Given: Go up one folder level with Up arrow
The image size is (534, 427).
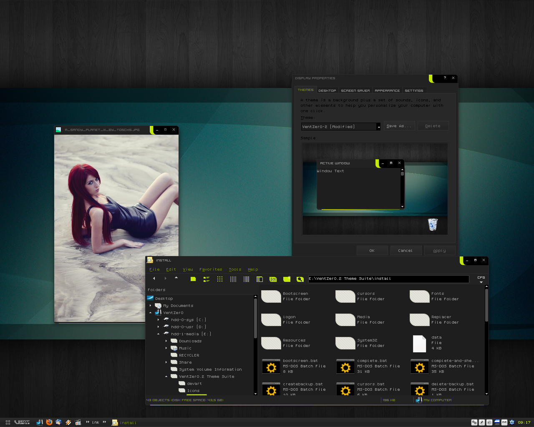Looking at the screenshot, I should [x=176, y=278].
